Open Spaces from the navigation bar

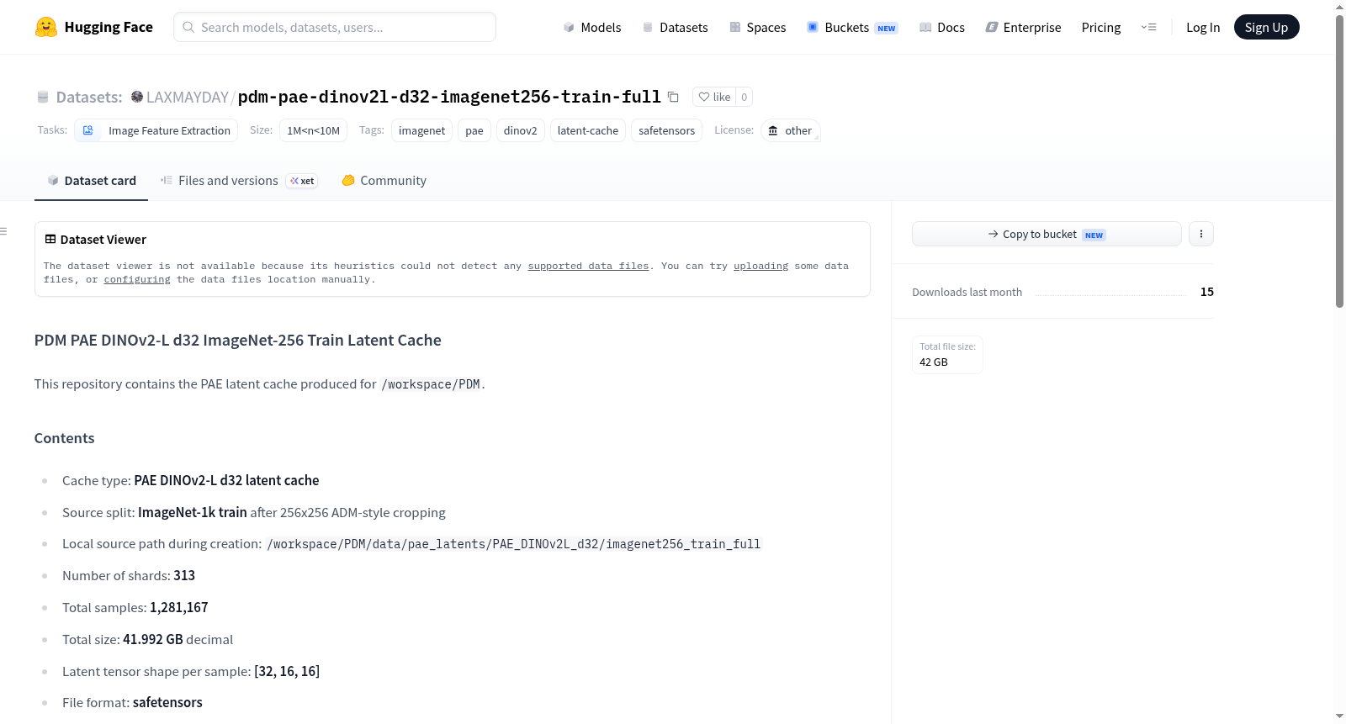coord(758,27)
